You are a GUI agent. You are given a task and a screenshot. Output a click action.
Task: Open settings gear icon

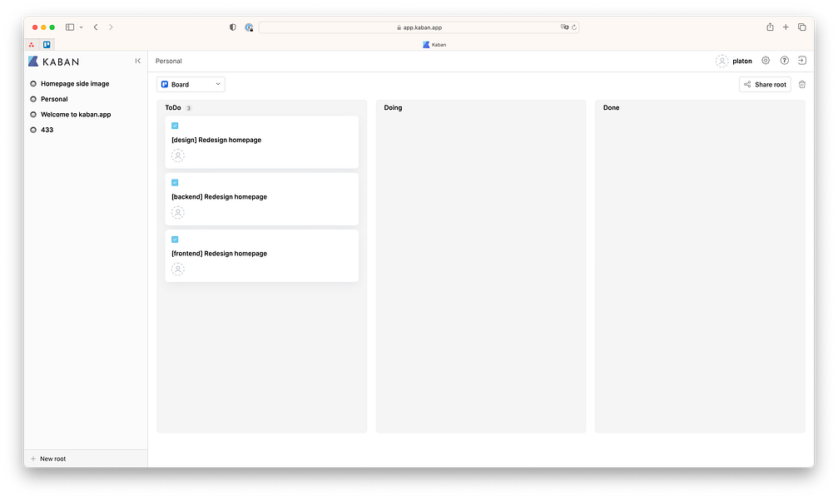766,61
